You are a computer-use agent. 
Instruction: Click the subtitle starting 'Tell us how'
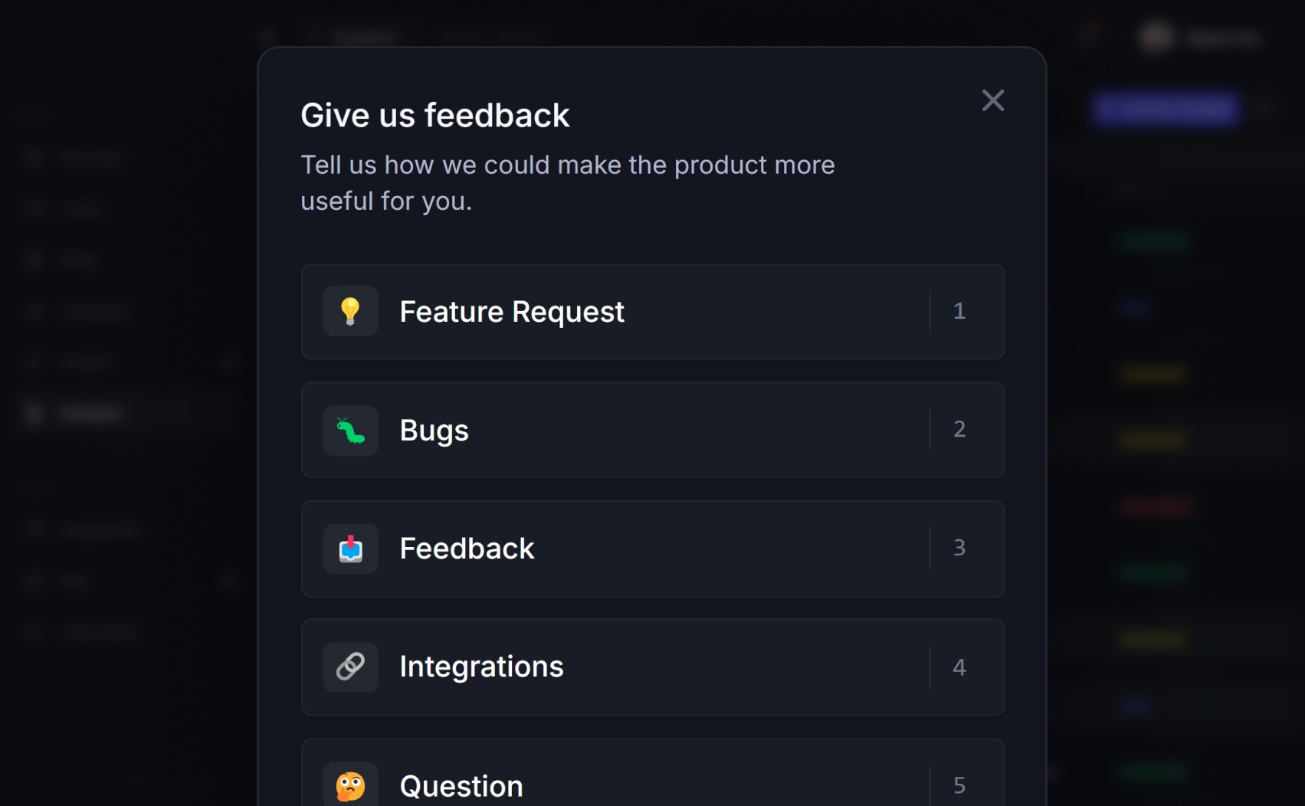pos(568,182)
